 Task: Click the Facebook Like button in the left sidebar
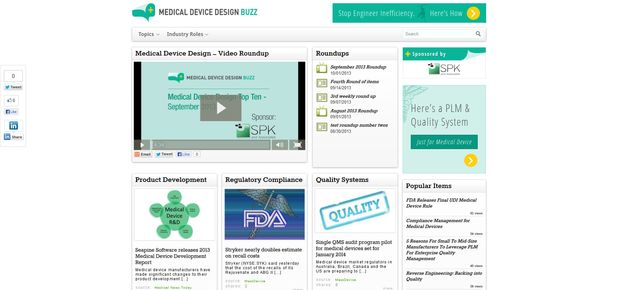tap(11, 112)
